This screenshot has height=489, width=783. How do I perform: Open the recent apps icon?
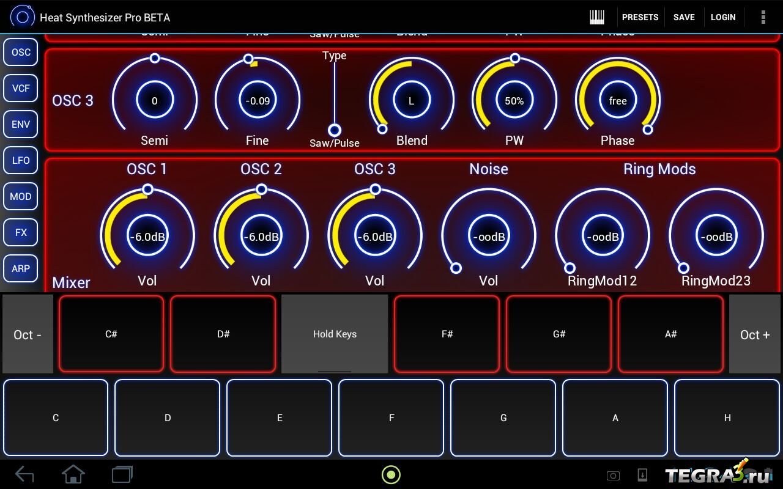point(122,474)
